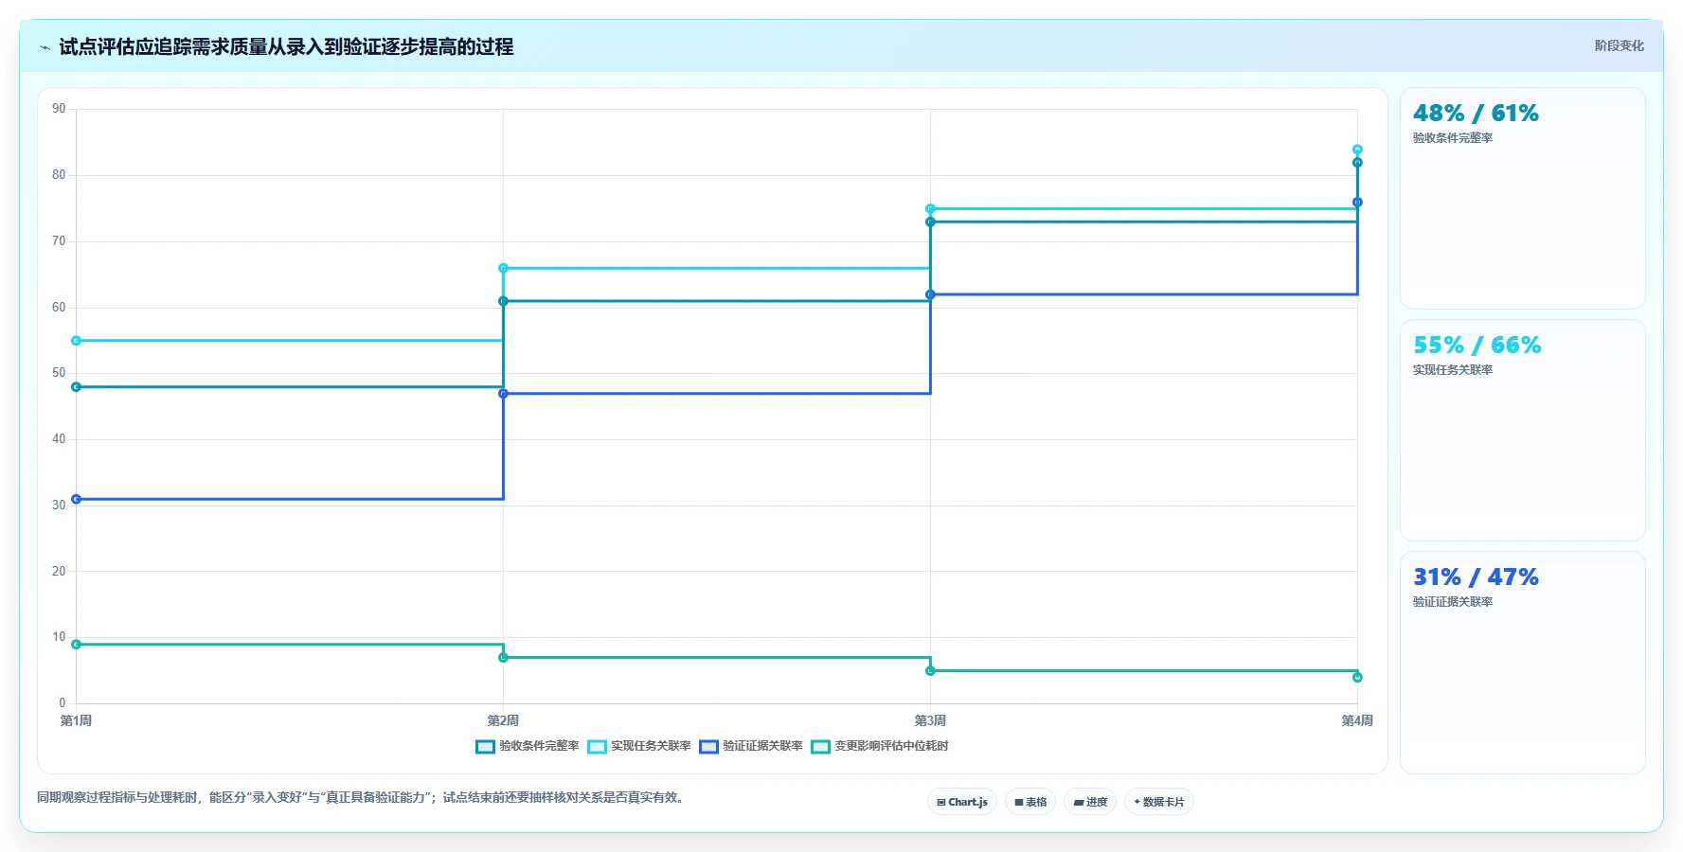Open the 31% / 47% 验证证据关联率 card
Viewport: 1683px width, 852px height.
click(x=1523, y=663)
